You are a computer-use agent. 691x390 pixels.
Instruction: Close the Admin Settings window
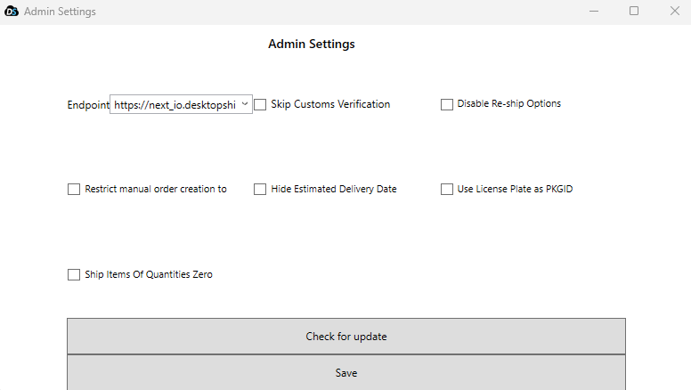pos(674,12)
